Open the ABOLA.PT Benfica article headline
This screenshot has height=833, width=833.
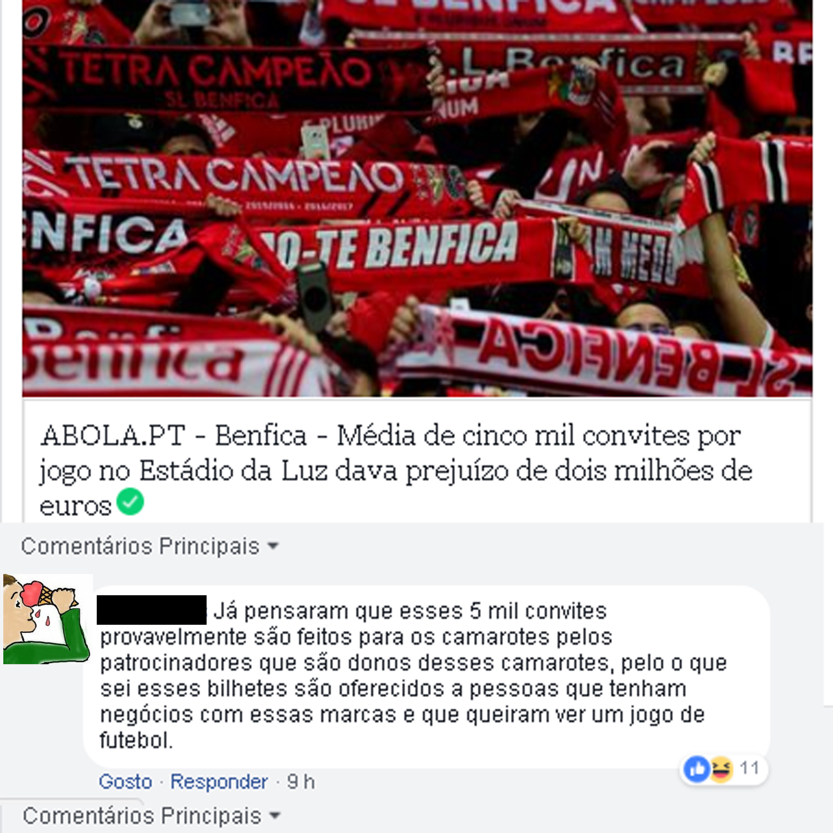[396, 471]
